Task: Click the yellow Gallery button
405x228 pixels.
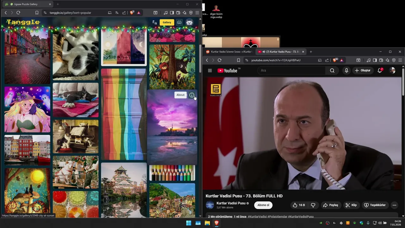Action: pyautogui.click(x=167, y=22)
